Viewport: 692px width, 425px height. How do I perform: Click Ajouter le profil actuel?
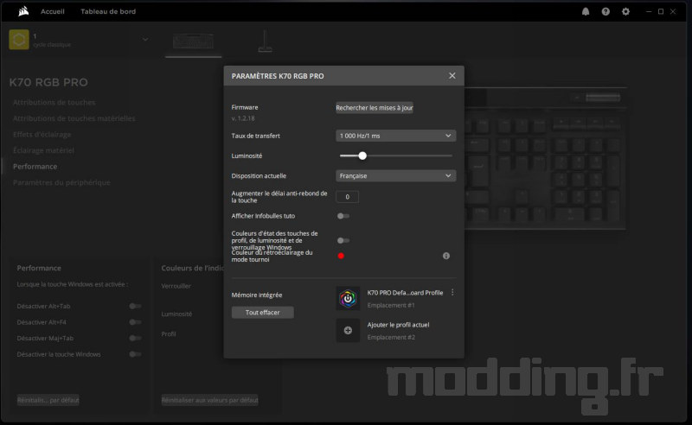click(398, 325)
